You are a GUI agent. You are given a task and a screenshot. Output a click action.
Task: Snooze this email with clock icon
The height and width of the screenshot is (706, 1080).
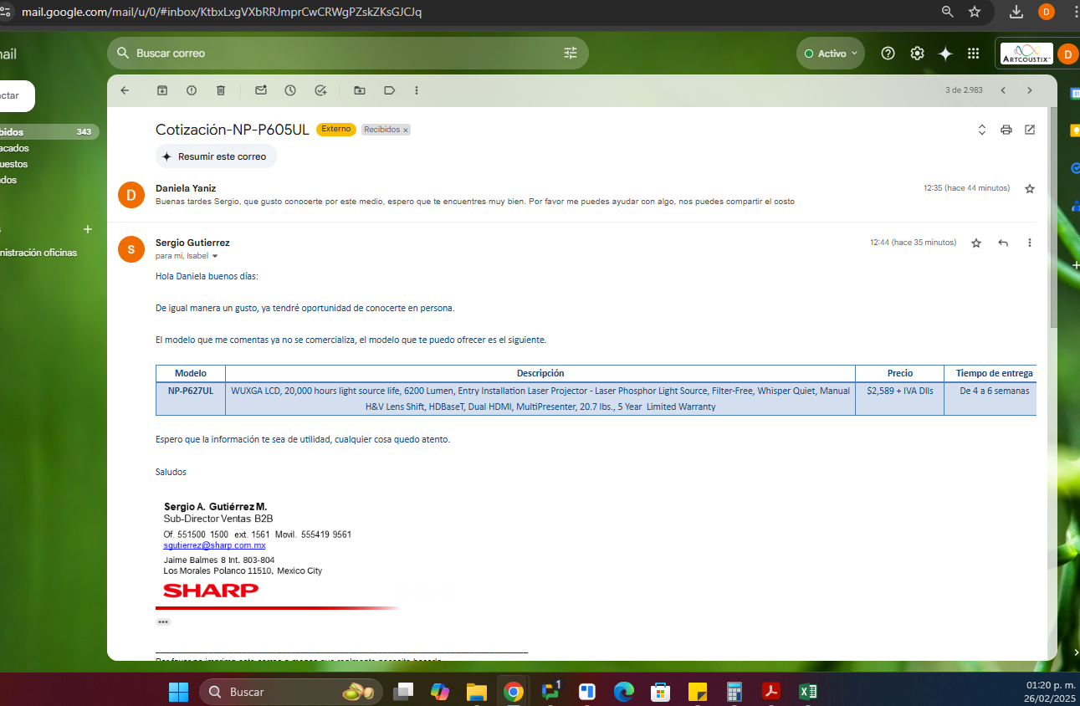point(290,90)
